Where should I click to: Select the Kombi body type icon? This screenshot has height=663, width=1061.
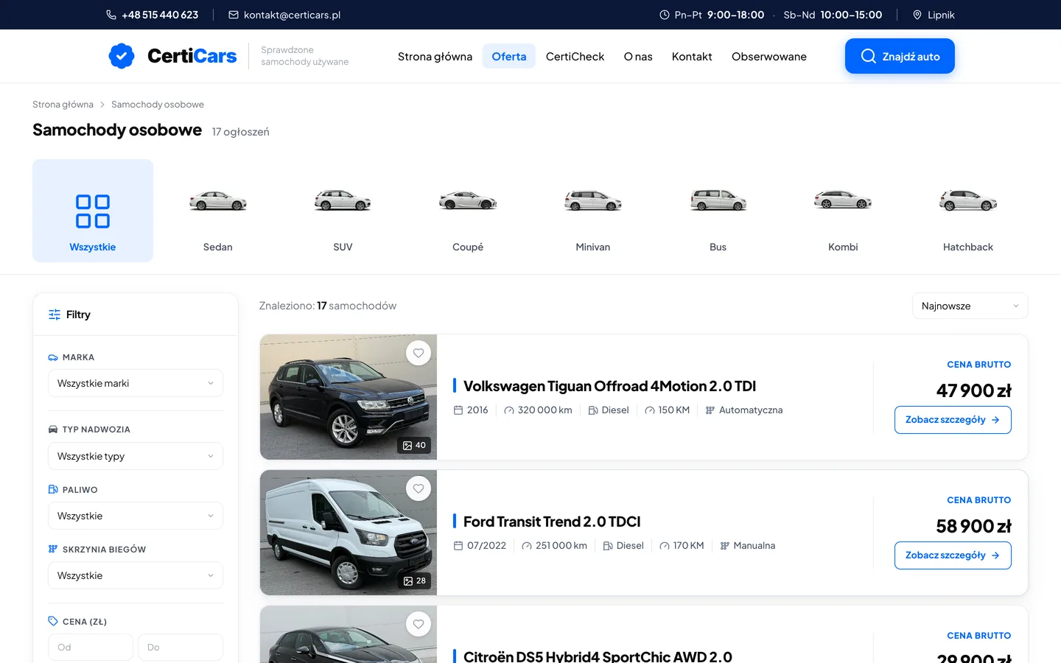[x=843, y=200]
